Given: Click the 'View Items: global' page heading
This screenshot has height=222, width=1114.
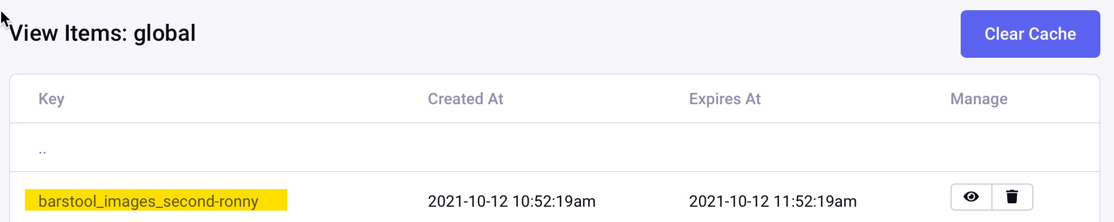Looking at the screenshot, I should 103,33.
